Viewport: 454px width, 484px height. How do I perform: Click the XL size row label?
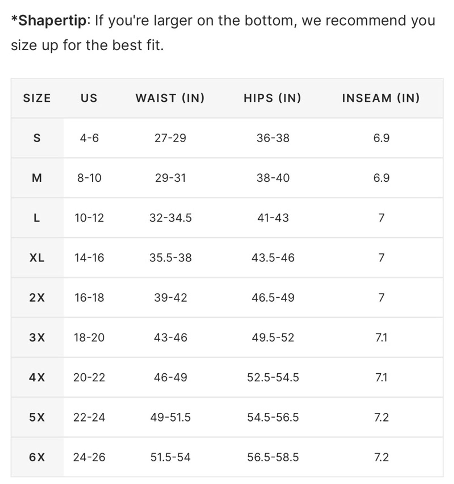[x=37, y=258]
